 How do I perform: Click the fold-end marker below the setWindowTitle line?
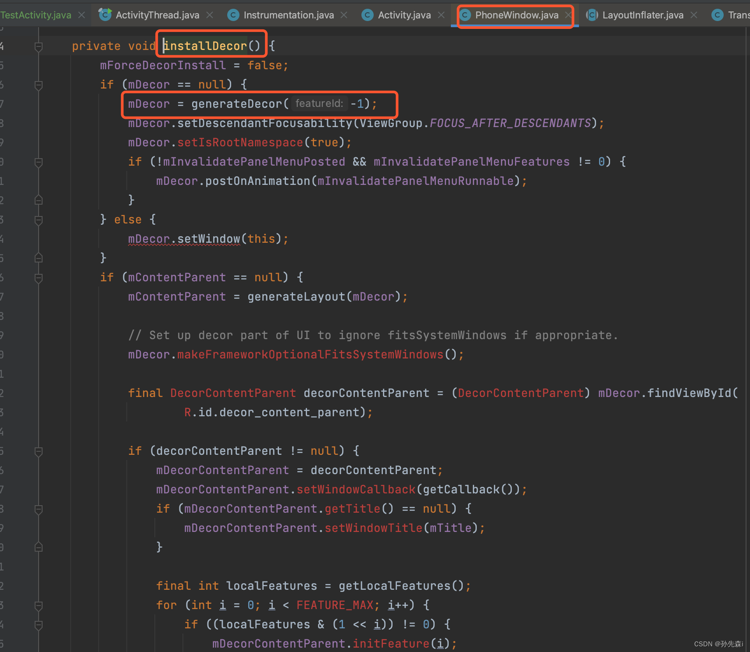point(39,547)
